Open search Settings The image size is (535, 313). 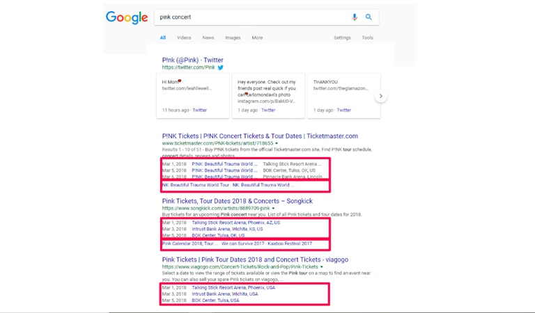pos(342,38)
